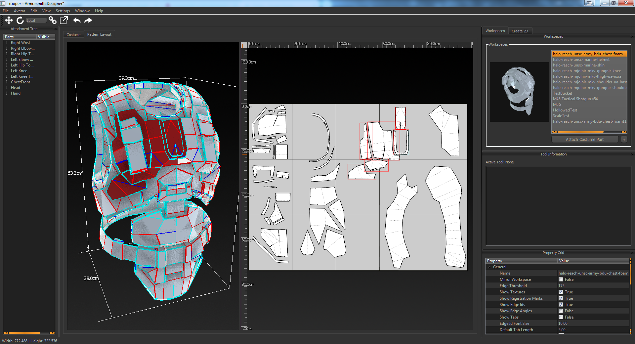Uncheck the Show Textures checkbox
The image size is (635, 344).
coord(561,292)
